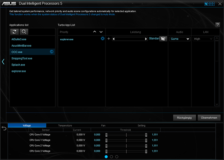This screenshot has width=224, height=160.
Task: Open the Audio Game dropdown
Action: 180,39
